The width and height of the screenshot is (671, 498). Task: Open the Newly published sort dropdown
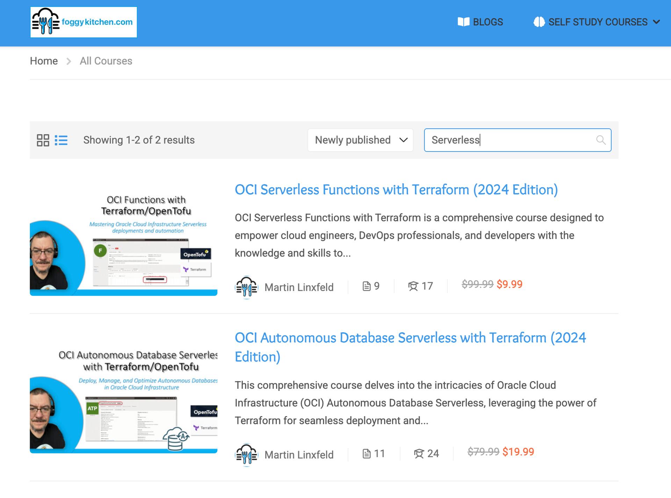(x=360, y=140)
